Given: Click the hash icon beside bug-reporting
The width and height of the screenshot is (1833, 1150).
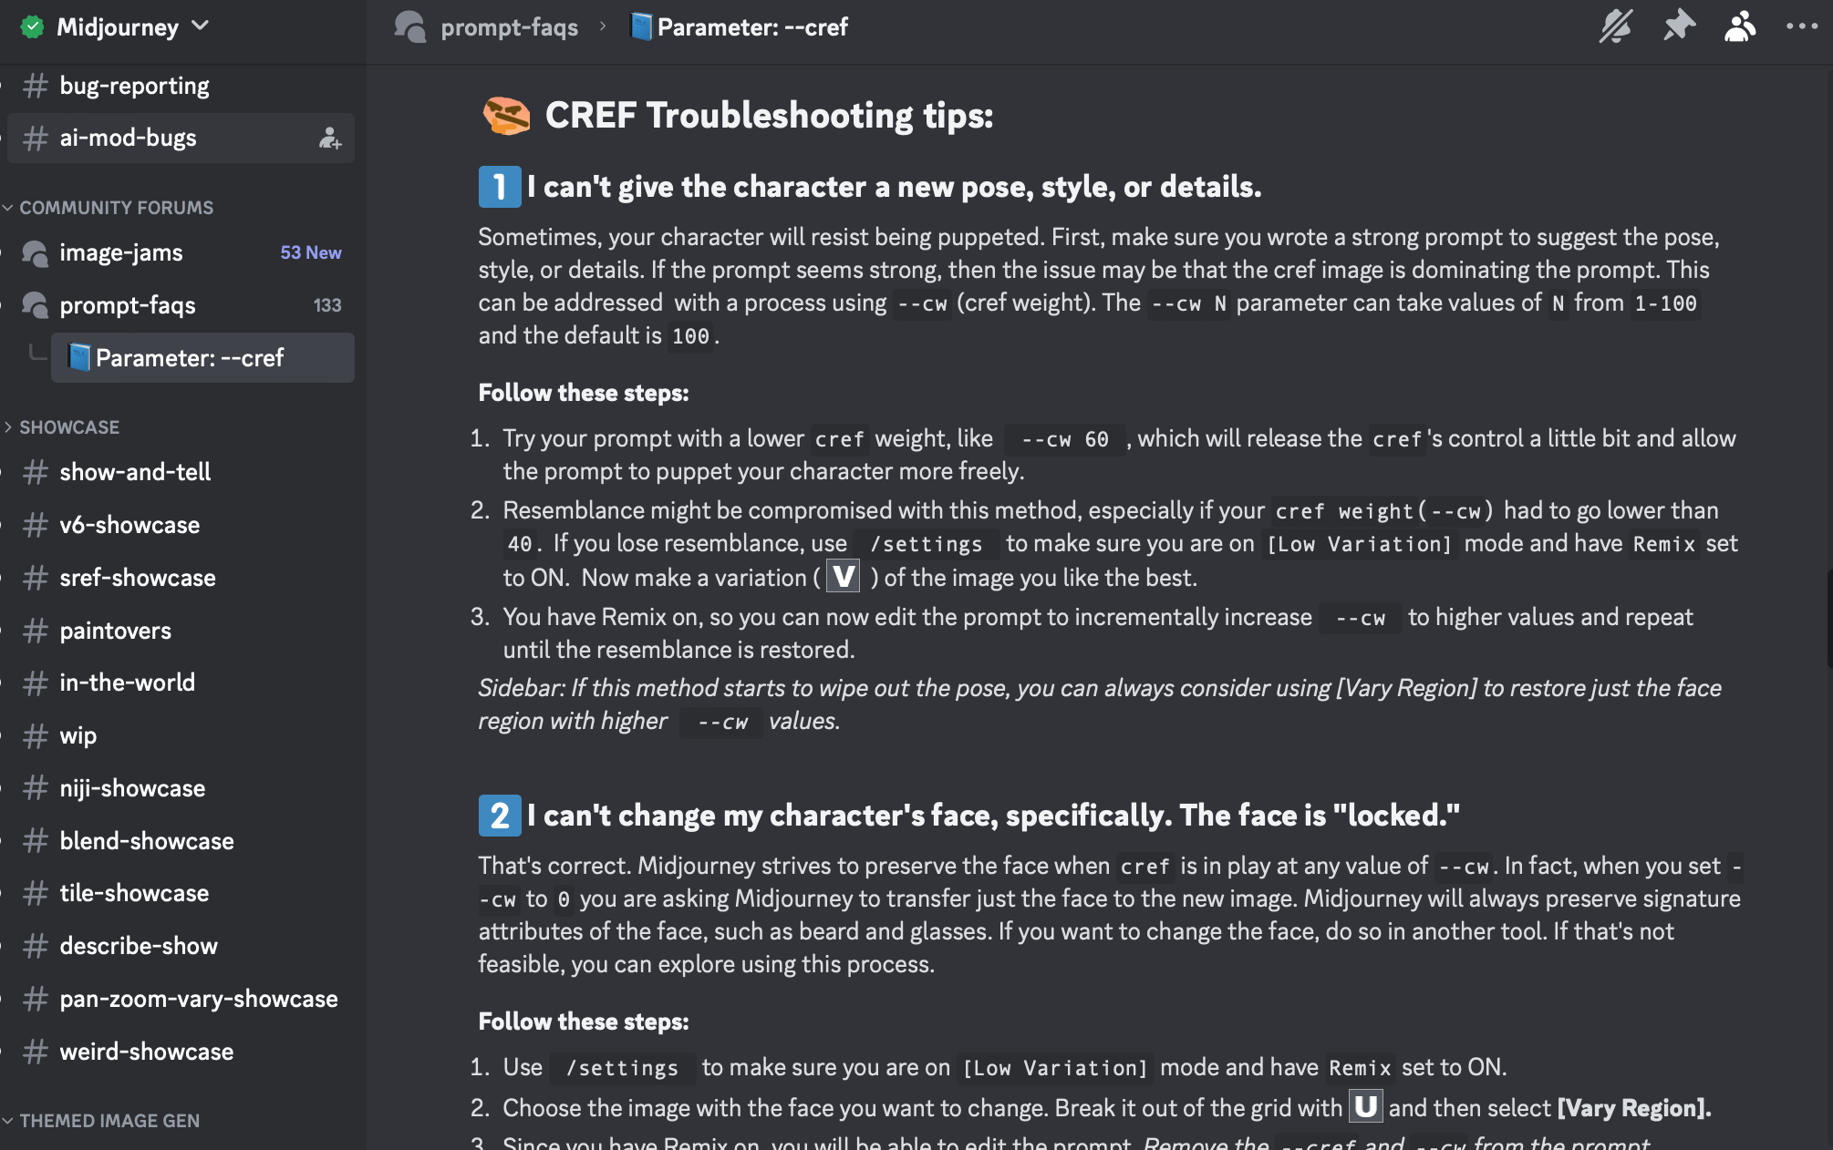Looking at the screenshot, I should (36, 86).
